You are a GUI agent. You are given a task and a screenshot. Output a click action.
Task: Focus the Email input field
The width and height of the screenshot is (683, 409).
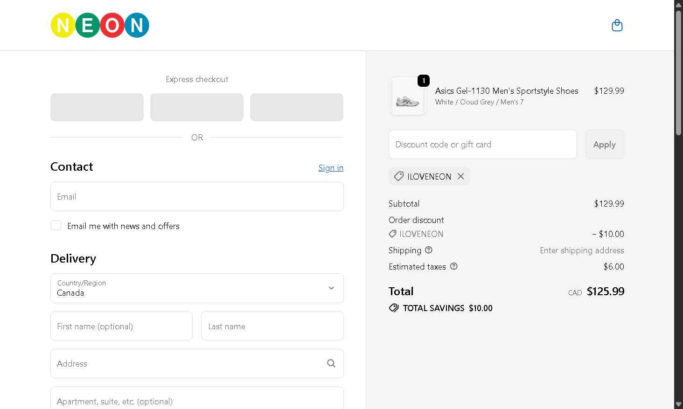[x=197, y=197]
